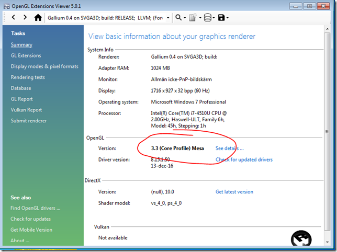Click the DirectX version (null), 10.0

pyautogui.click(x=162, y=192)
